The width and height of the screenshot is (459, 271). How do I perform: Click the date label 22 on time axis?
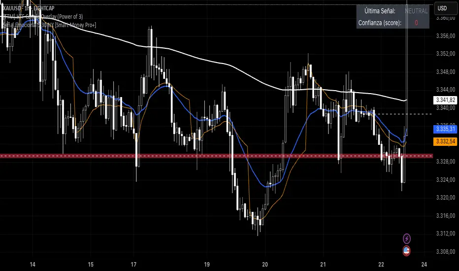(x=381, y=264)
